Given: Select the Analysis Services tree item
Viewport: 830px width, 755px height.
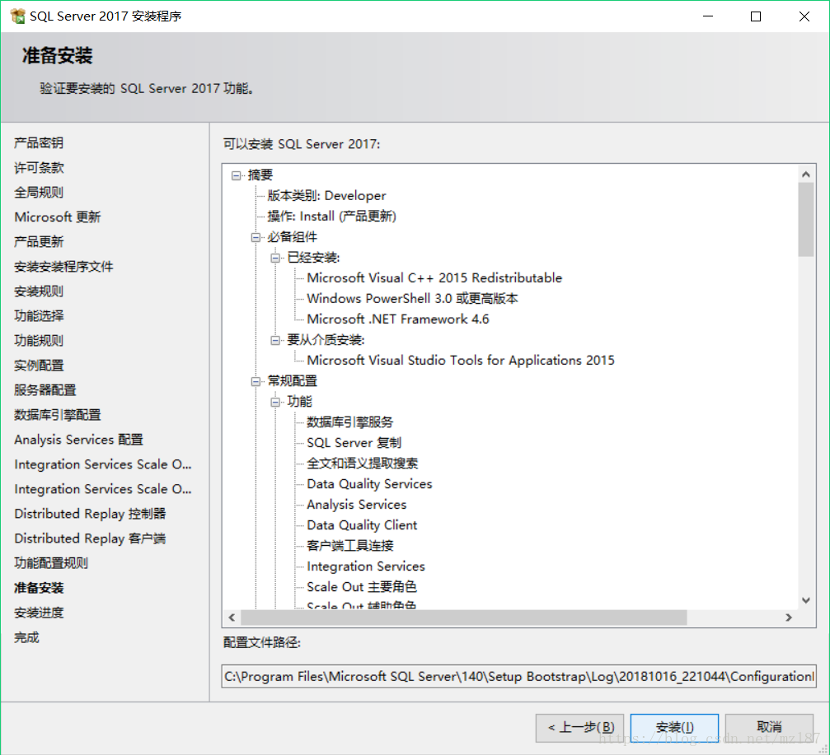Looking at the screenshot, I should (357, 505).
